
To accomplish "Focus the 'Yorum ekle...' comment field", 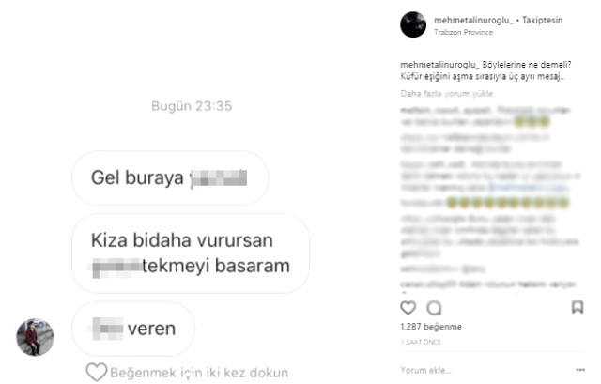I will pos(485,370).
